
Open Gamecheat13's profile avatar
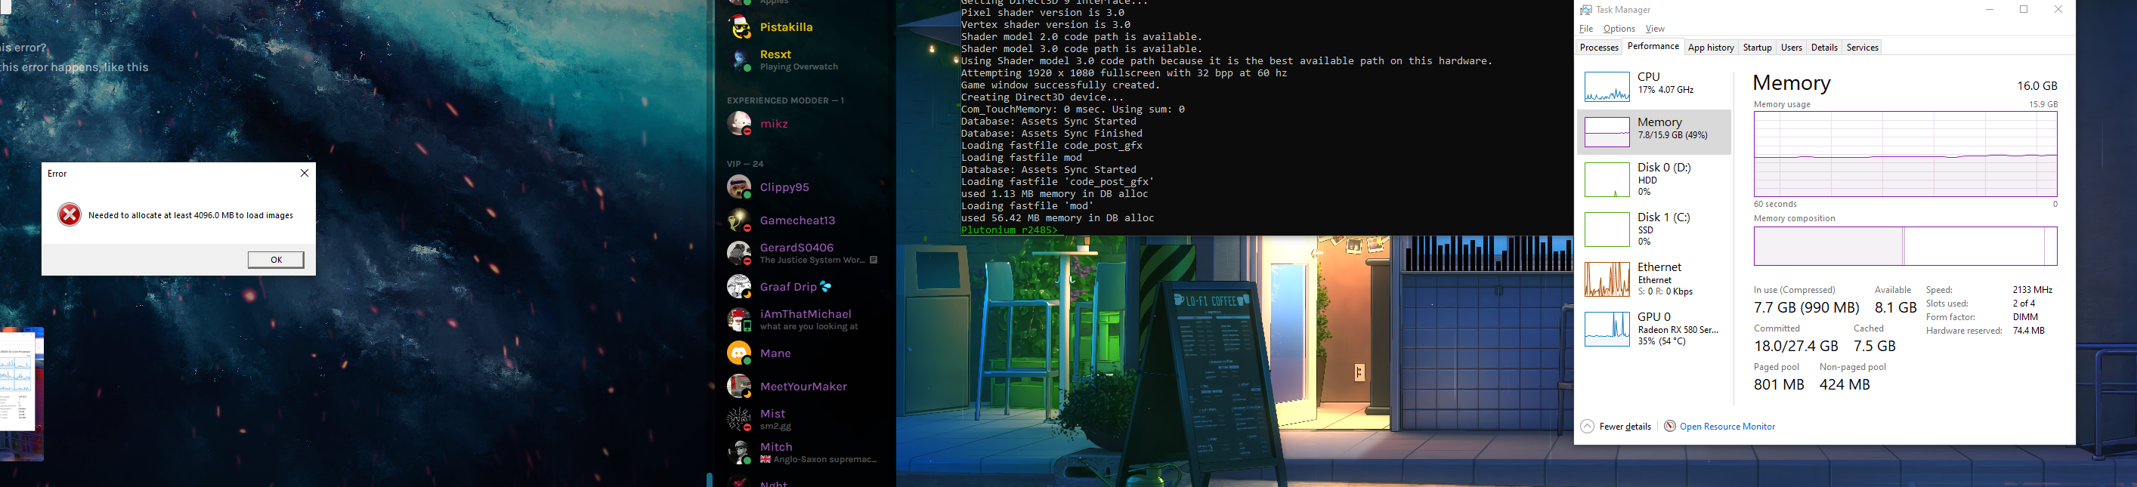(739, 220)
